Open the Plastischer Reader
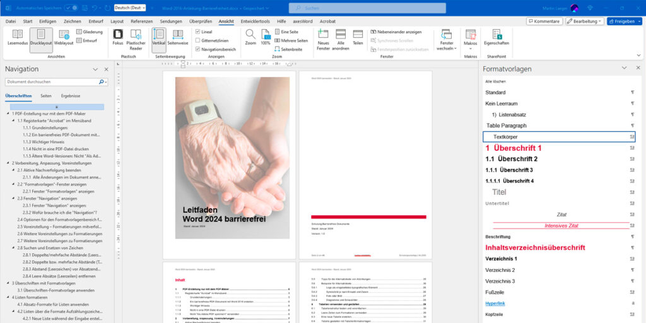The width and height of the screenshot is (646, 323). tap(136, 40)
